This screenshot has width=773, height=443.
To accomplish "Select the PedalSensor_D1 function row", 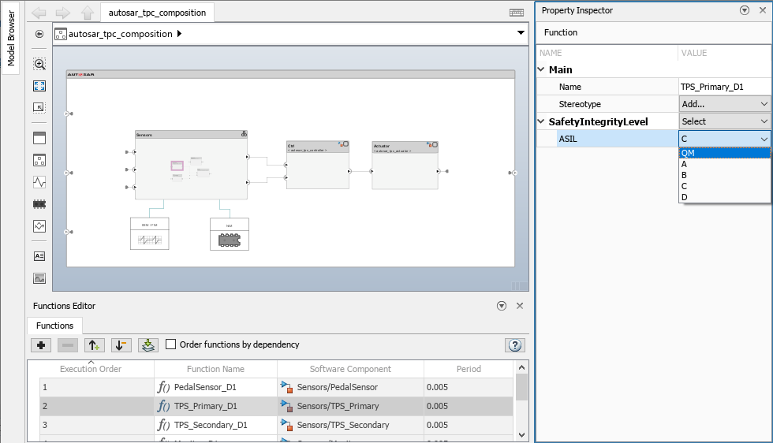I will (276, 387).
